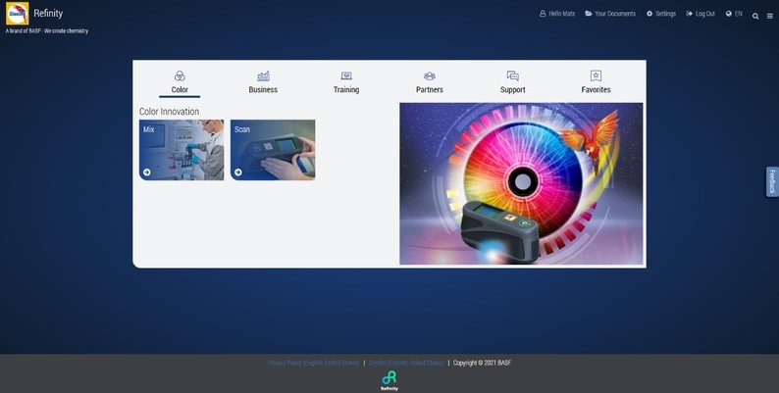Click the Refinity logo in the footer
Viewport: 779px width, 393px height.
pyautogui.click(x=389, y=380)
